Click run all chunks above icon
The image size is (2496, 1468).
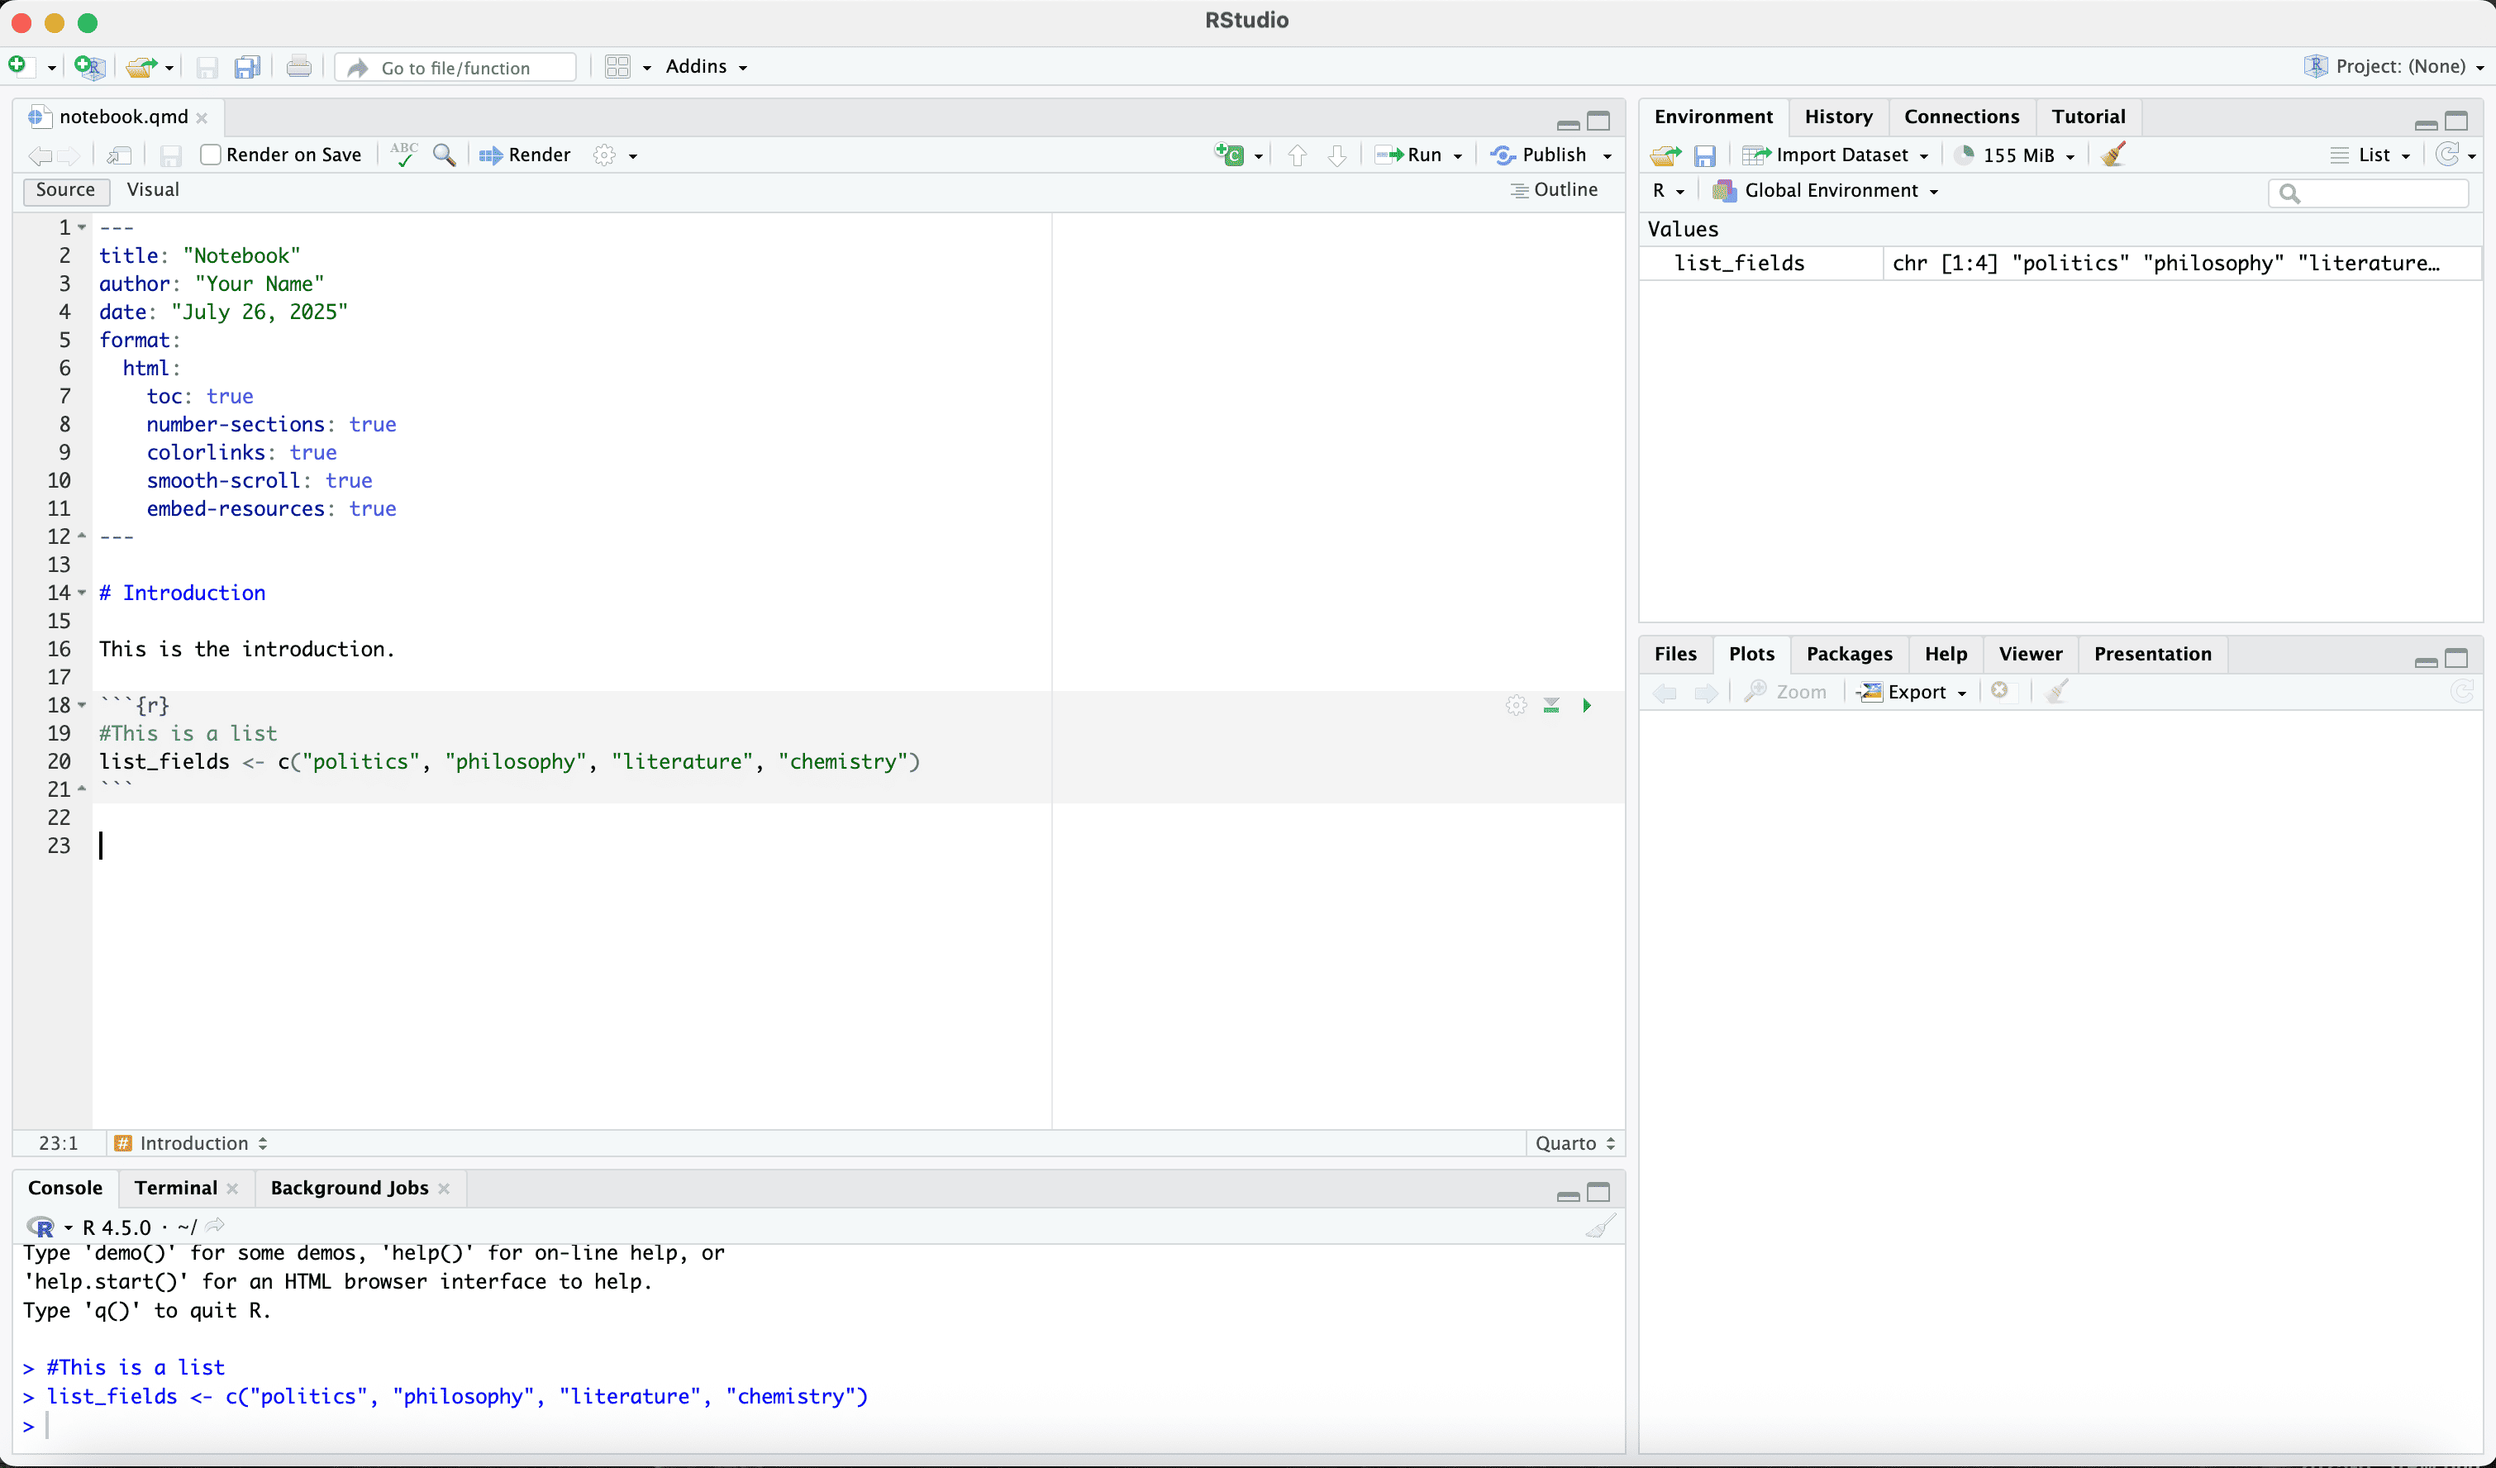pyautogui.click(x=1551, y=705)
